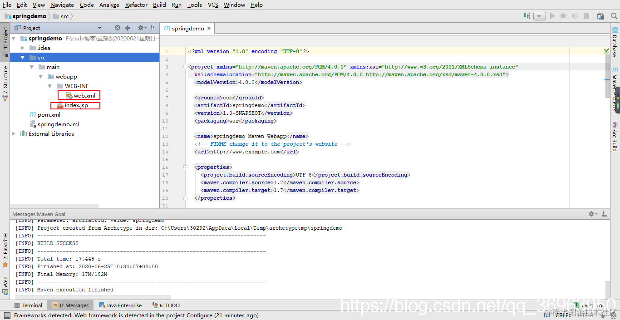Collapse the main folder arrow
Viewport: 620px width, 320px height.
pyautogui.click(x=32, y=67)
